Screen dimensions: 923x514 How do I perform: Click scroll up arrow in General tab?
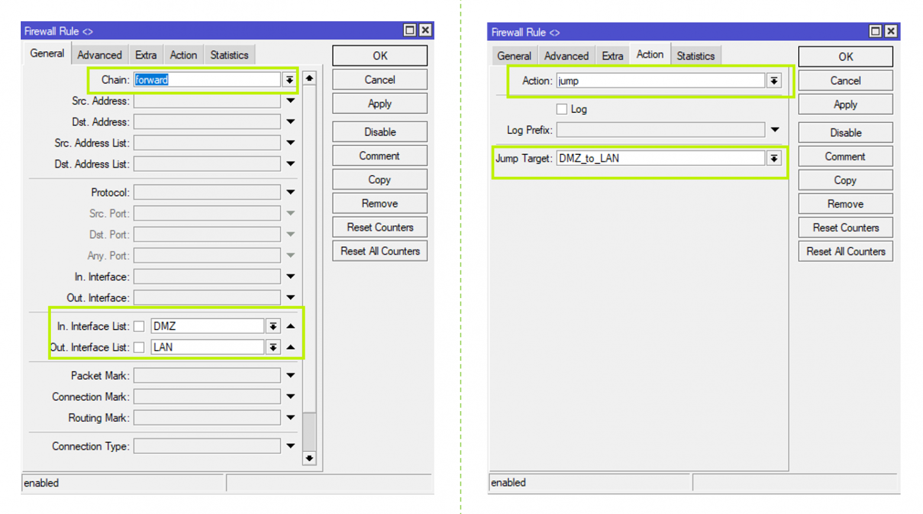click(x=309, y=78)
